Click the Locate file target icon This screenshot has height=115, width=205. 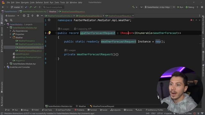tap(24, 16)
